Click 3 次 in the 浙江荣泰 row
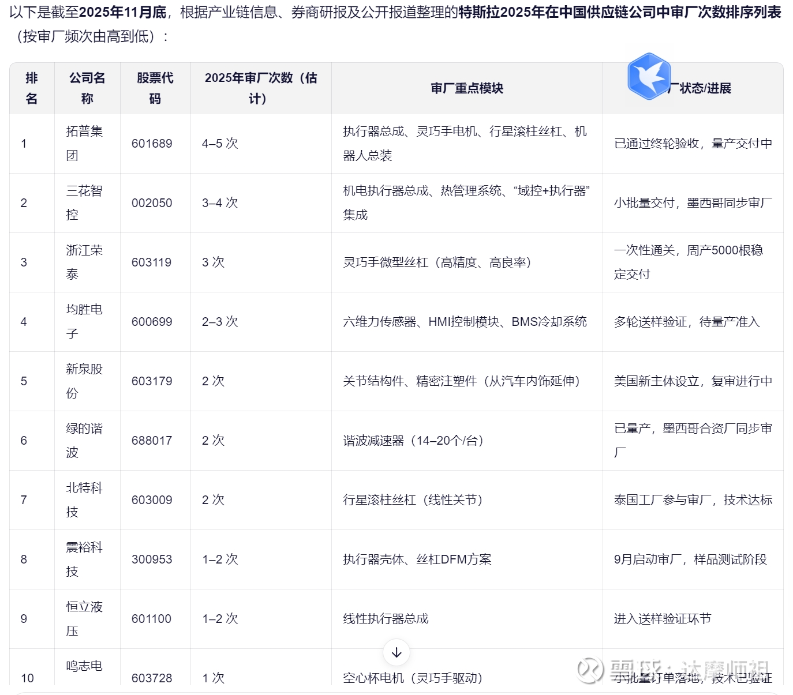 tap(213, 262)
